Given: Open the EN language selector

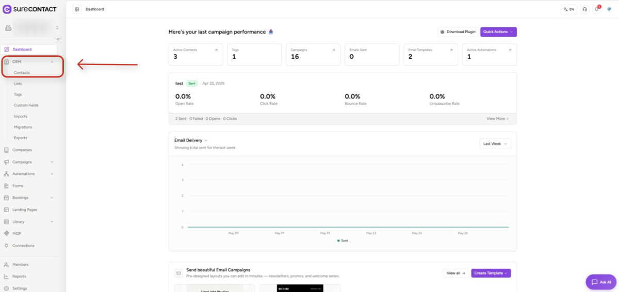Looking at the screenshot, I should 568,9.
